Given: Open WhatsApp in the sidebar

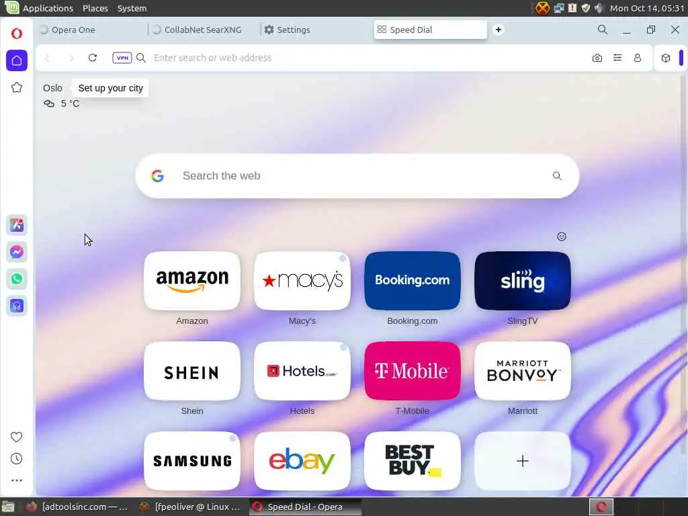Looking at the screenshot, I should point(17,279).
